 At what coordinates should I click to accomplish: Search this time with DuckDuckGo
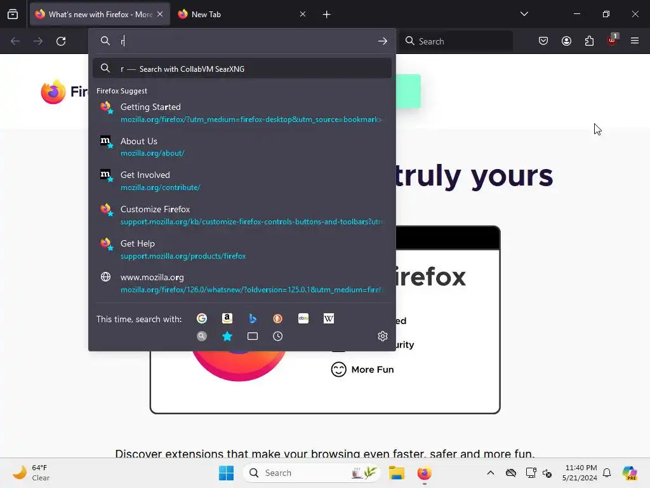278,318
